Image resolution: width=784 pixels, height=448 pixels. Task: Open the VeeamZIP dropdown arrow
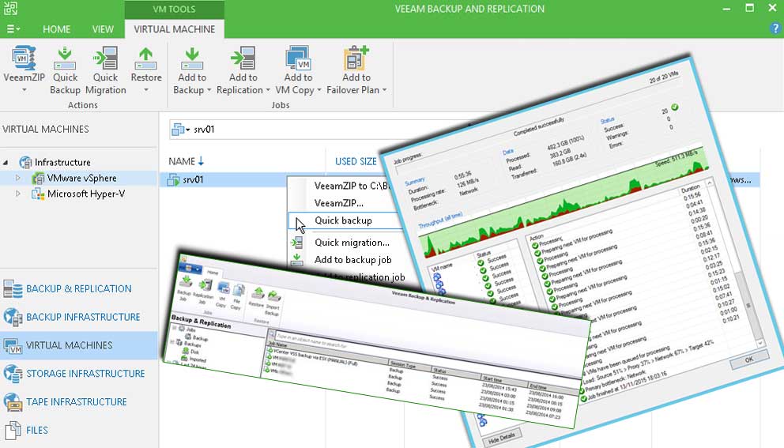coord(24,91)
